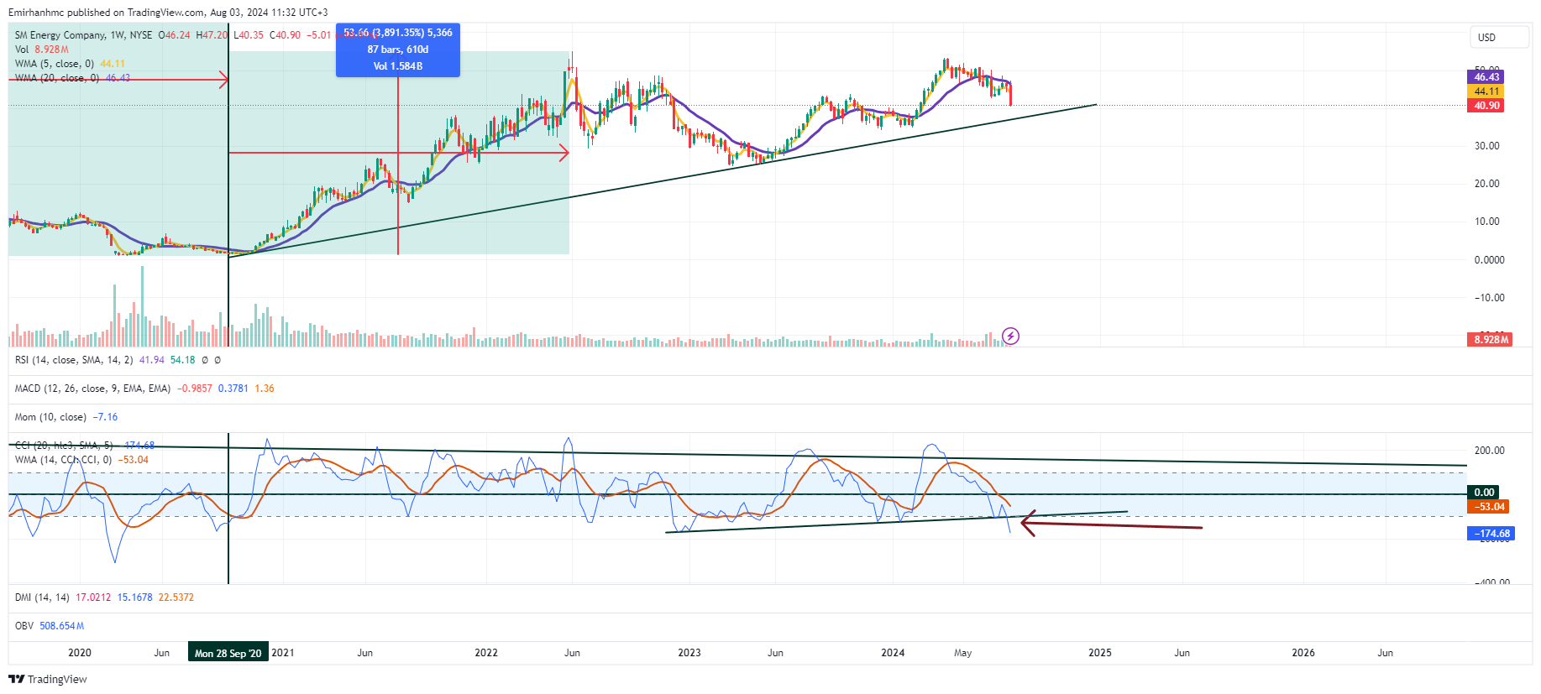Viewport: 1541px width, 694px height.
Task: Click the published-by Emirhanhmc header text
Action: tap(168, 13)
